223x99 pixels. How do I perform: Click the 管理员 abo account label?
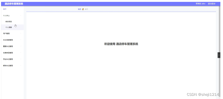201,4
